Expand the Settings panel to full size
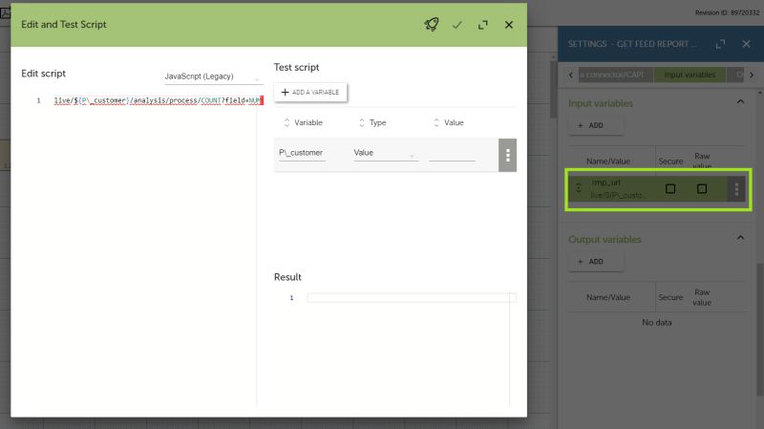764x429 pixels. [x=721, y=44]
